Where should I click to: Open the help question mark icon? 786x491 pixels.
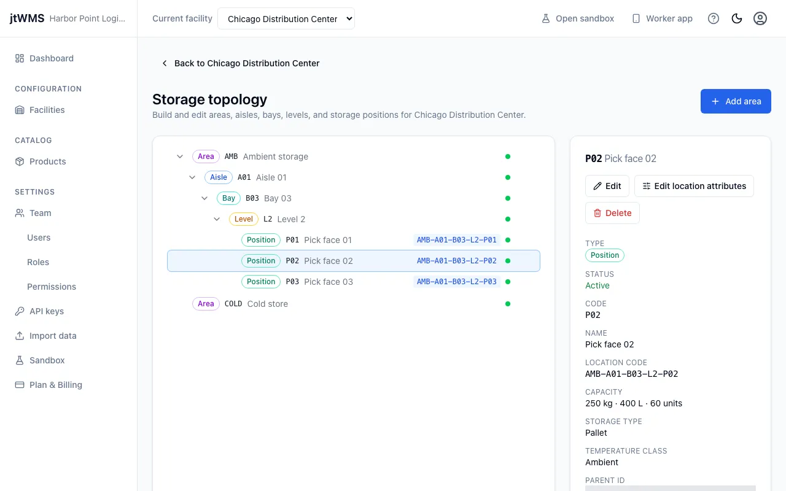714,18
